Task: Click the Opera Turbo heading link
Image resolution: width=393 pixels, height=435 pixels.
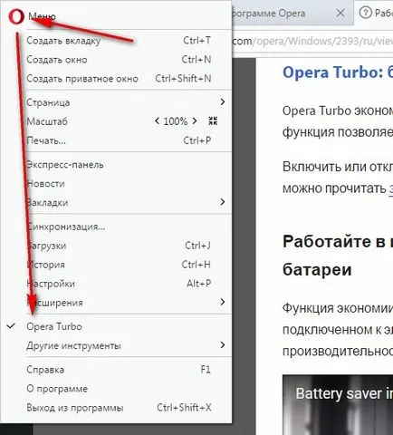Action: click(338, 72)
